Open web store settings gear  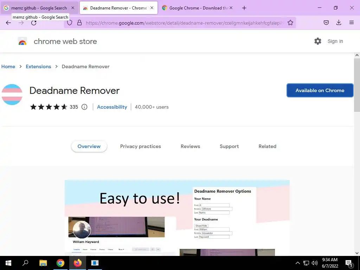[x=318, y=41]
